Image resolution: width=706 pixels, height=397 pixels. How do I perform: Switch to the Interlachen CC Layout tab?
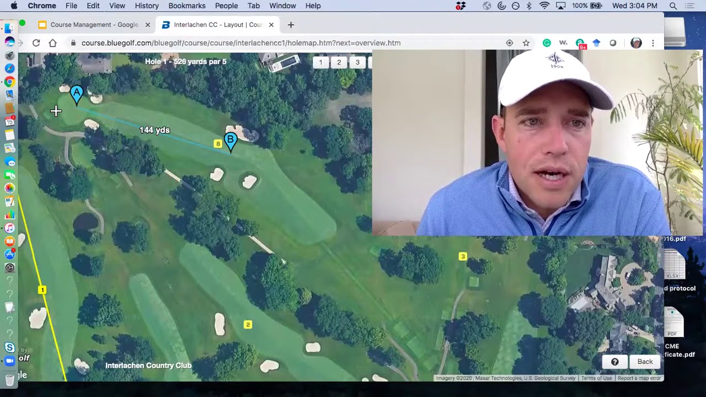(217, 25)
